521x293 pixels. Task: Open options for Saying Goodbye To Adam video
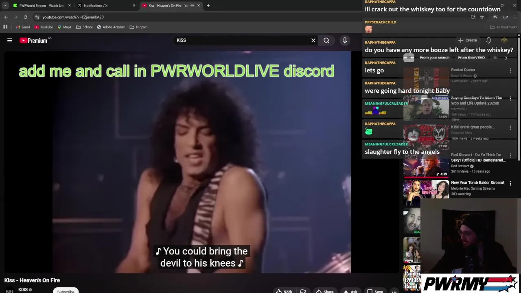[510, 98]
